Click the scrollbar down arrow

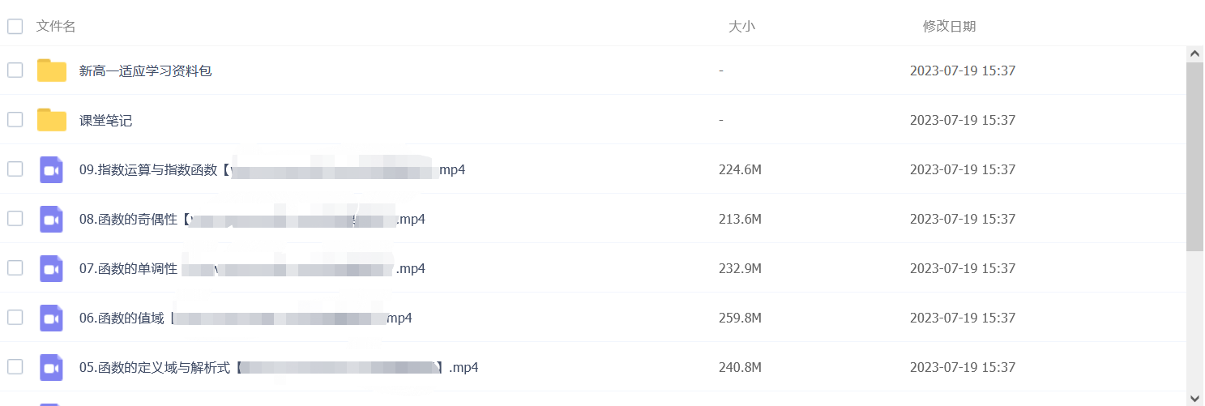[x=1195, y=398]
